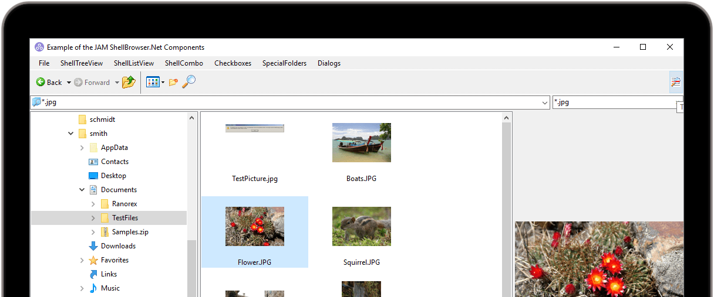This screenshot has height=297, width=714.
Task: Open the SpecialFolders menu
Action: click(x=284, y=63)
